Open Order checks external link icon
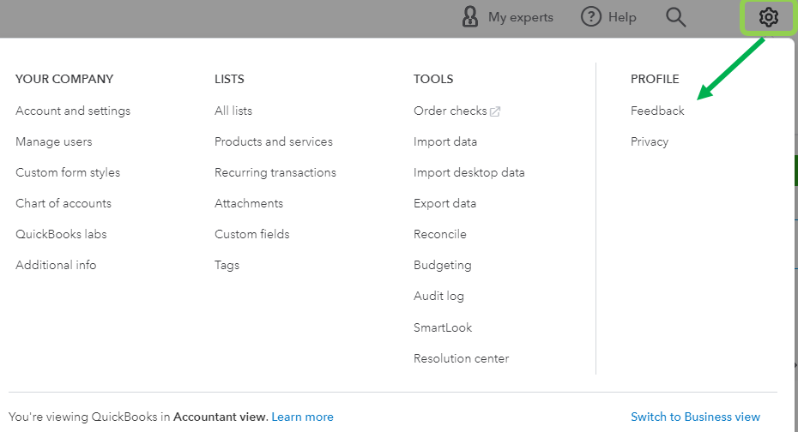Screen dimensions: 798x432 495,111
